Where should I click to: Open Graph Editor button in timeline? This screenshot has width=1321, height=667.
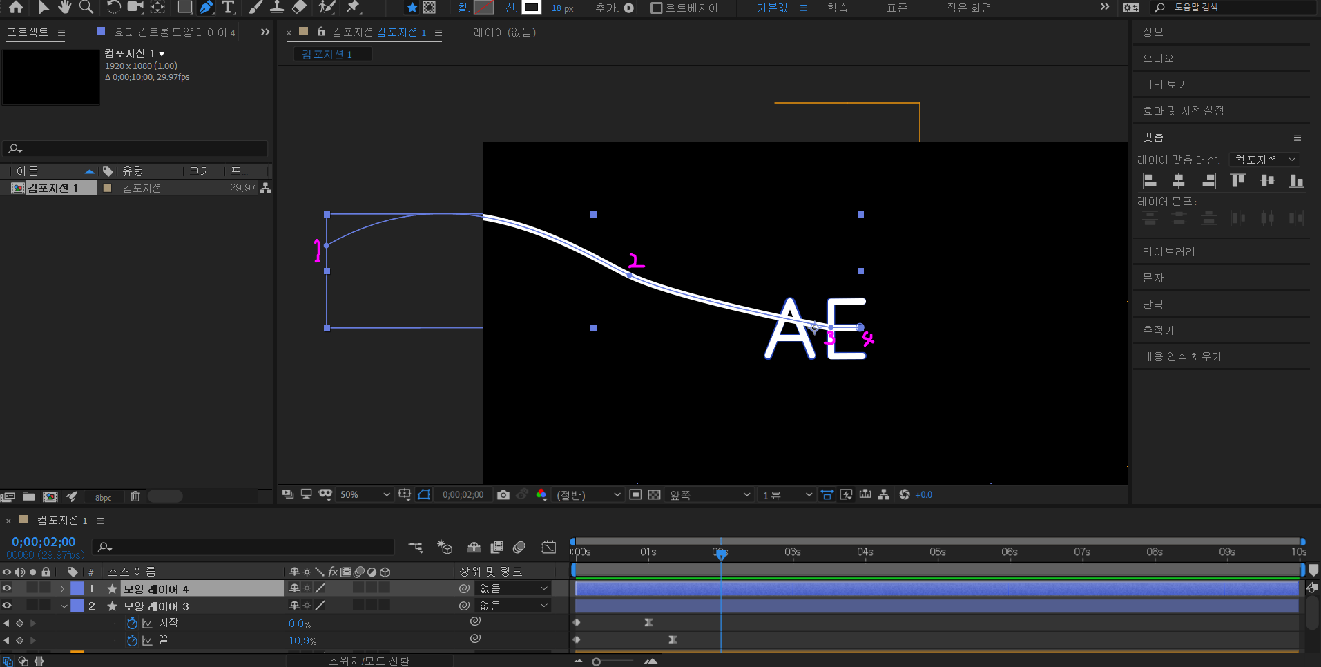[549, 548]
